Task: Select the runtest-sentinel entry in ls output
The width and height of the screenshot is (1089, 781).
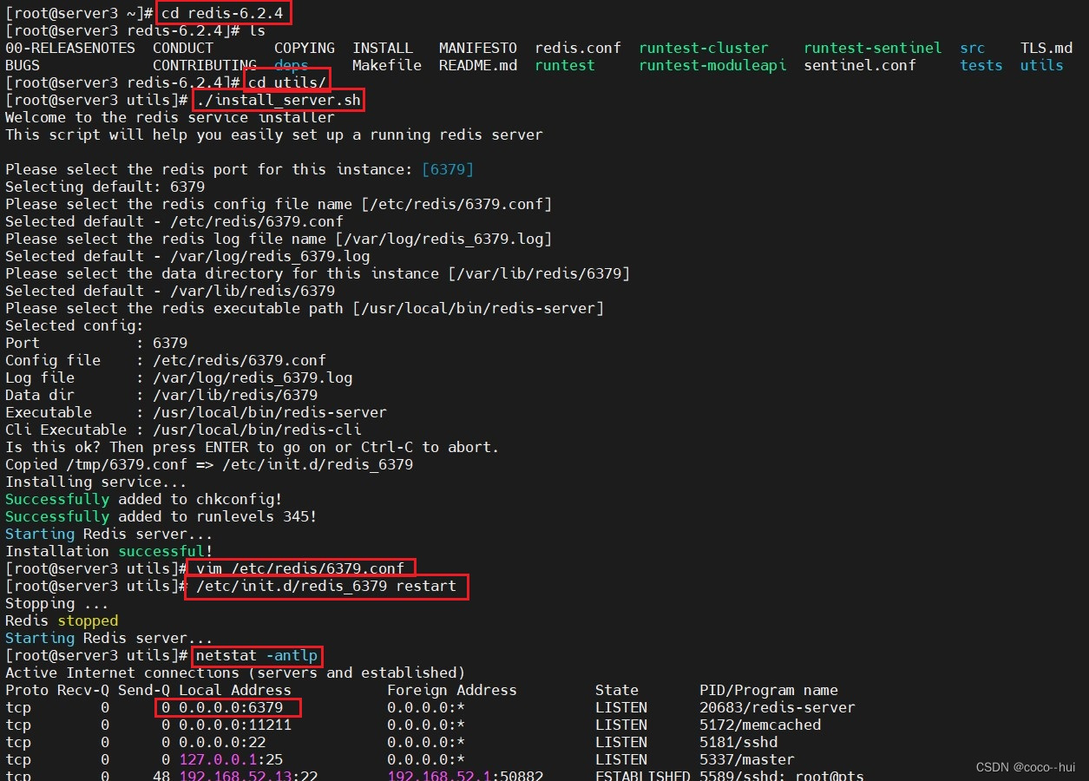Action: click(x=872, y=48)
